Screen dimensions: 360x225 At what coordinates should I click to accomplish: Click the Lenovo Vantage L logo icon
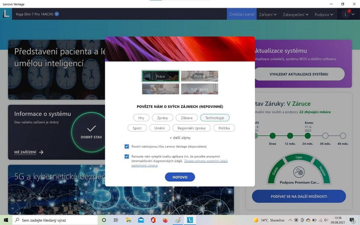pyautogui.click(x=6, y=14)
